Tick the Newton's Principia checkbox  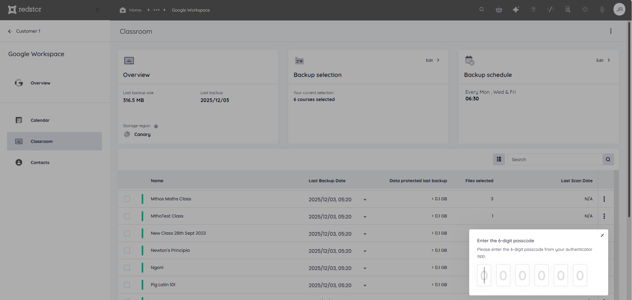(x=127, y=250)
